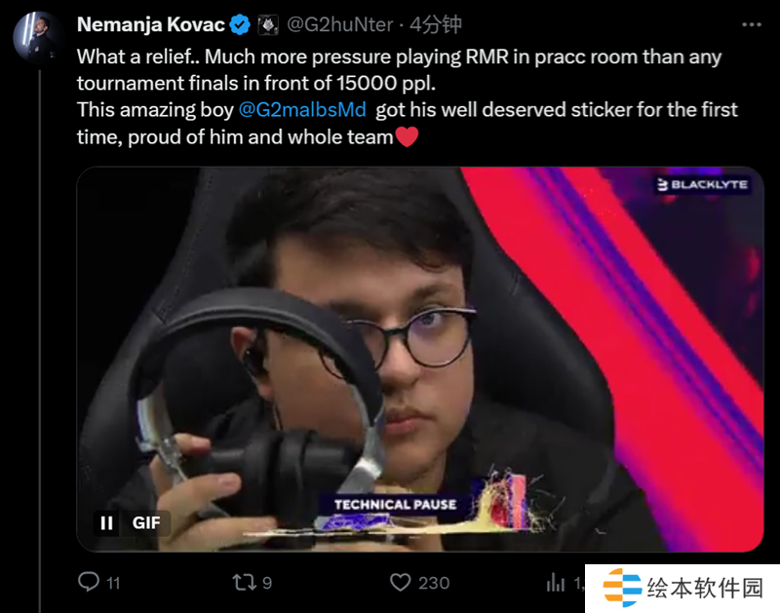This screenshot has width=780, height=613.
Task: Pause the GIF playback
Action: [106, 523]
